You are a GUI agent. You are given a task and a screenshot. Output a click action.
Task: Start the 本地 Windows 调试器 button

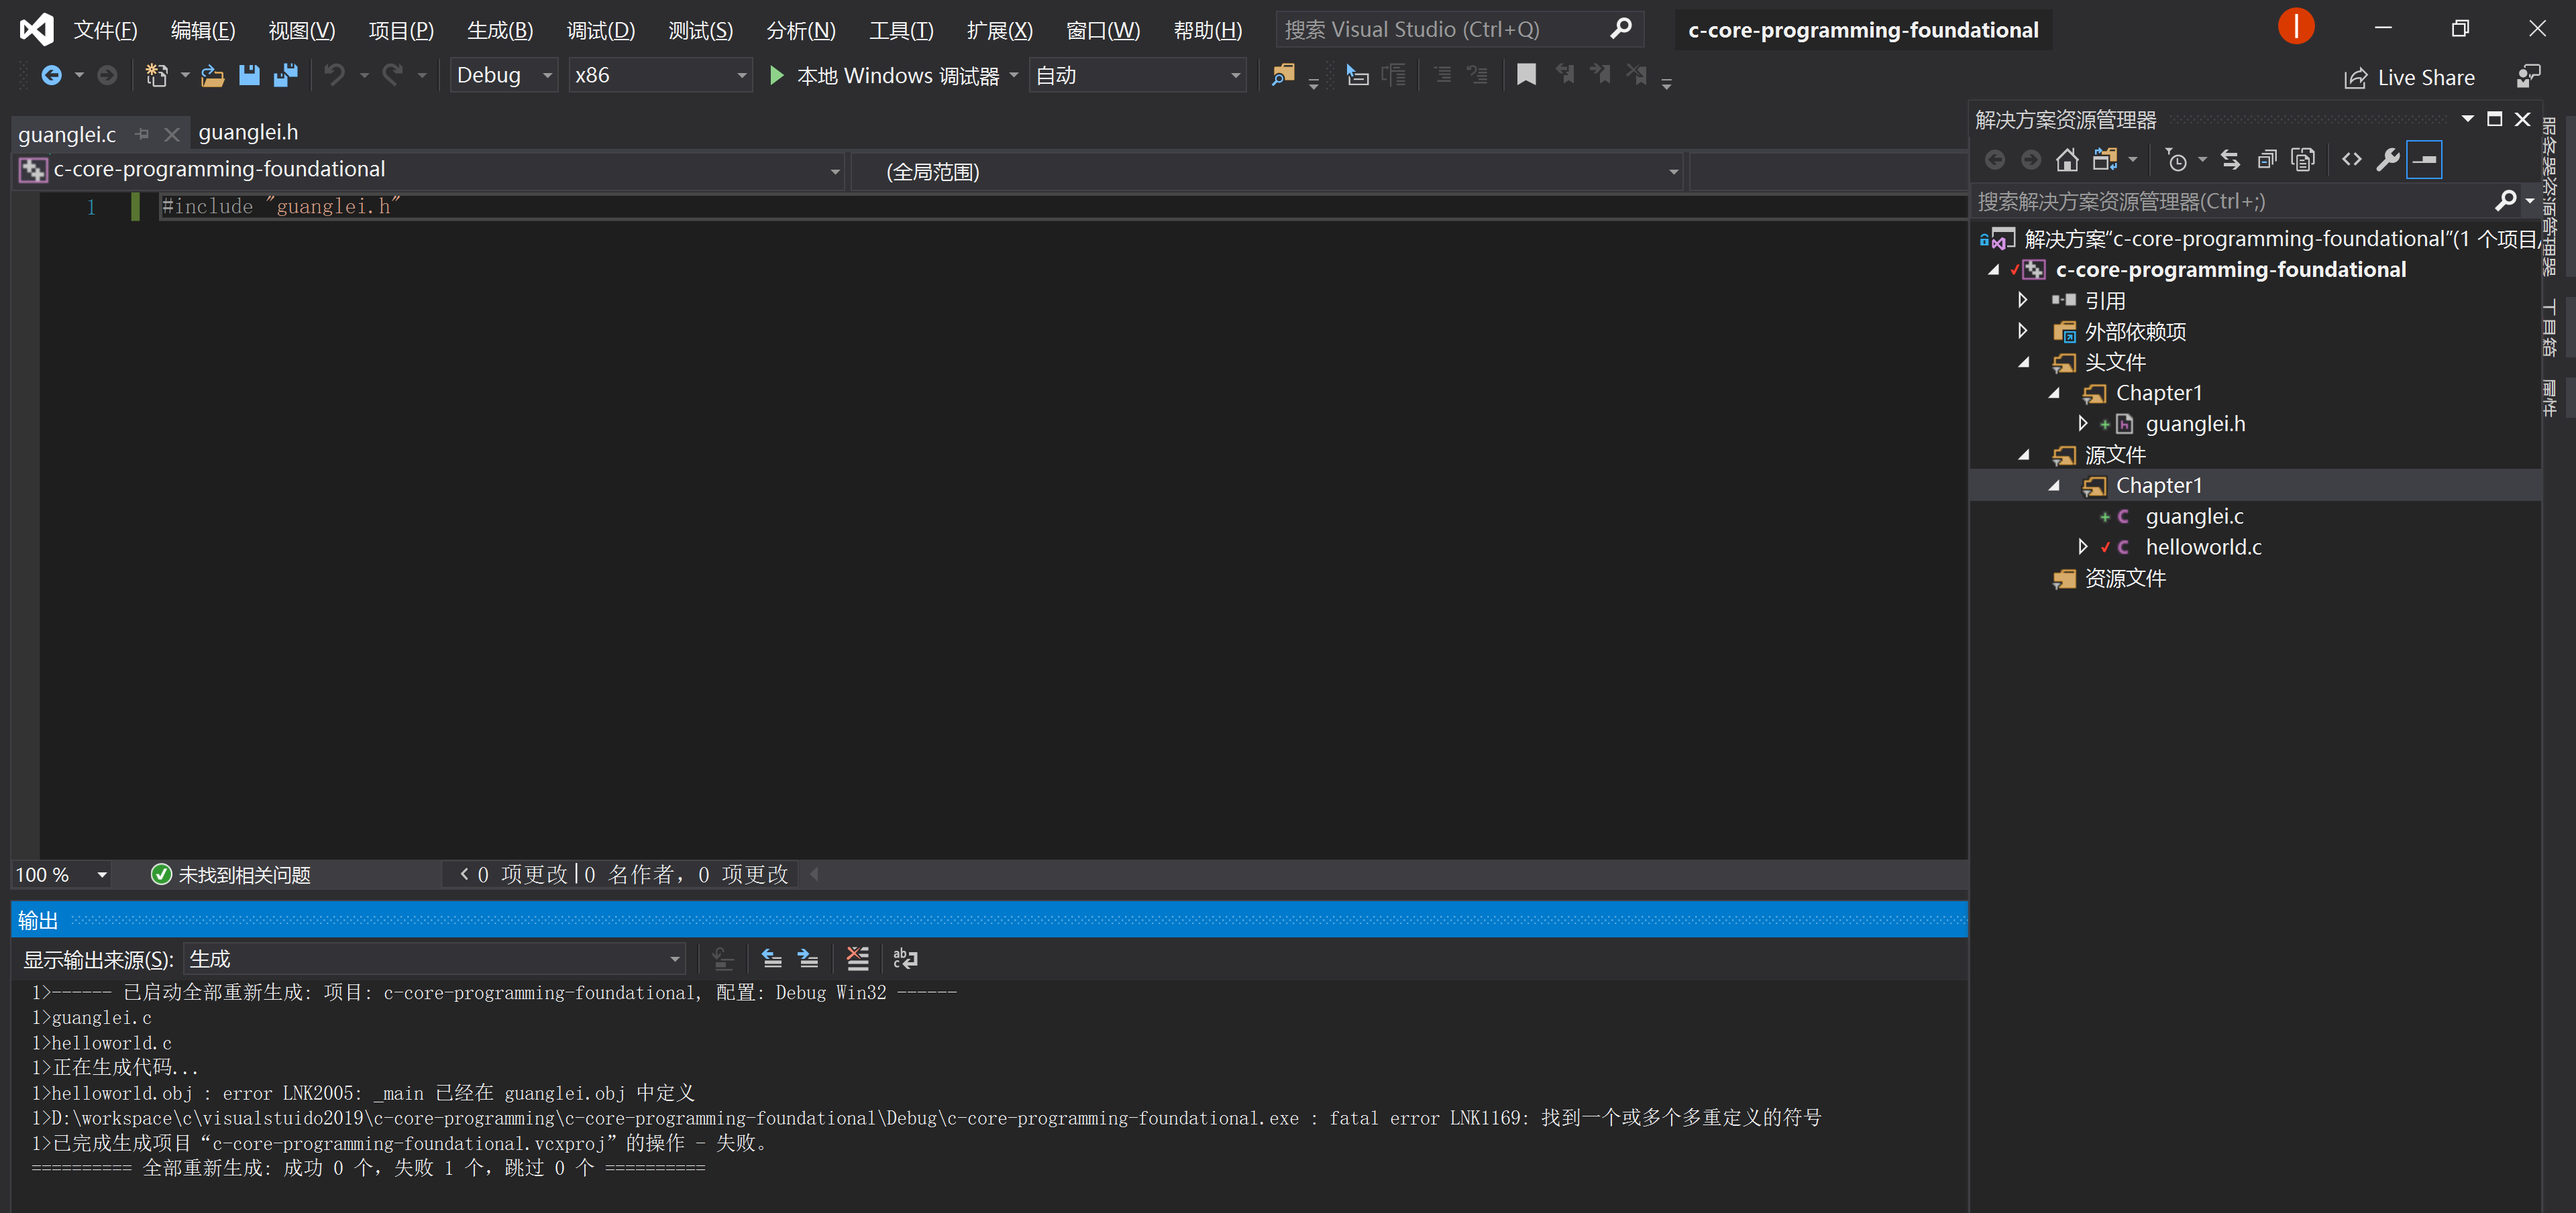pyautogui.click(x=884, y=75)
